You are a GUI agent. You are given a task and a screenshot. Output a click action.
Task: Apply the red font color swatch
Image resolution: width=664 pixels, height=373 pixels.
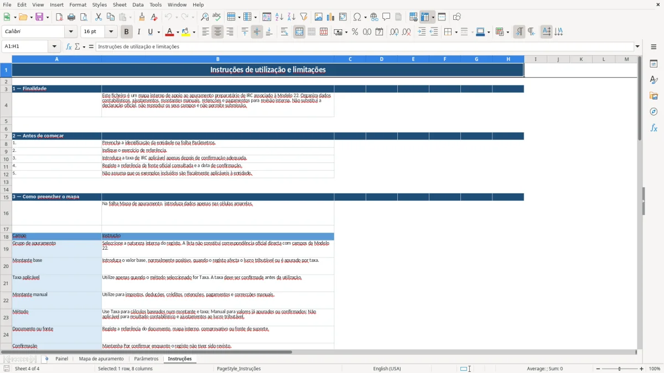coord(169,32)
